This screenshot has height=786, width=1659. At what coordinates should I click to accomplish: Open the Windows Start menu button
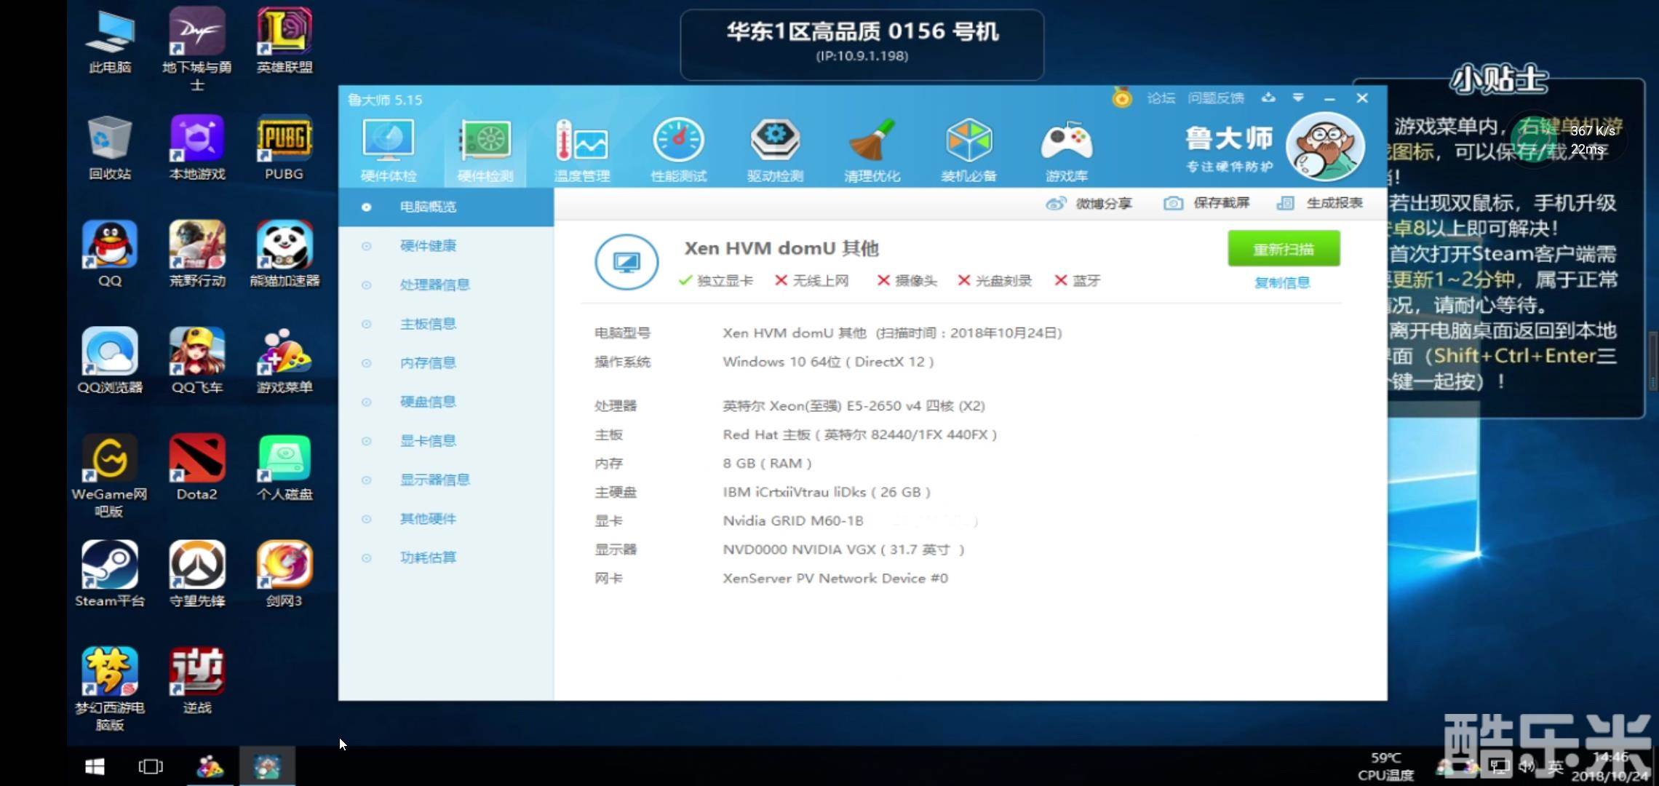[95, 766]
